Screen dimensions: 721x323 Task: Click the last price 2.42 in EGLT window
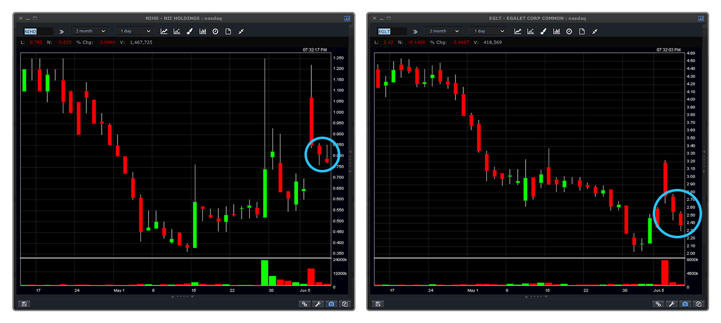(x=388, y=42)
